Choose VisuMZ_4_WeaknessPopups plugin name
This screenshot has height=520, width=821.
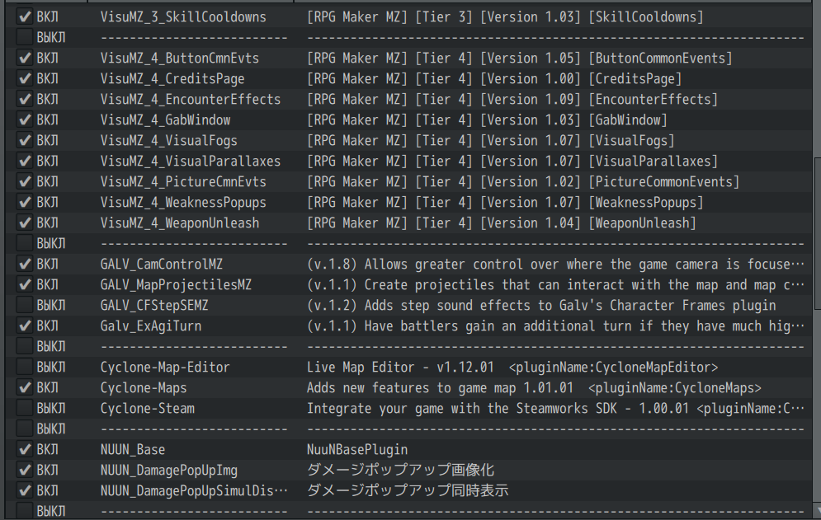coord(183,203)
